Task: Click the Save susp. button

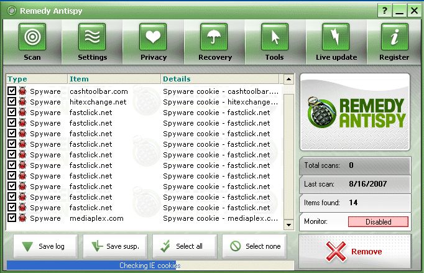Action: tap(115, 246)
